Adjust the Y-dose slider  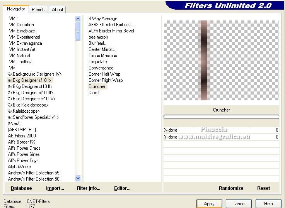tap(221, 137)
